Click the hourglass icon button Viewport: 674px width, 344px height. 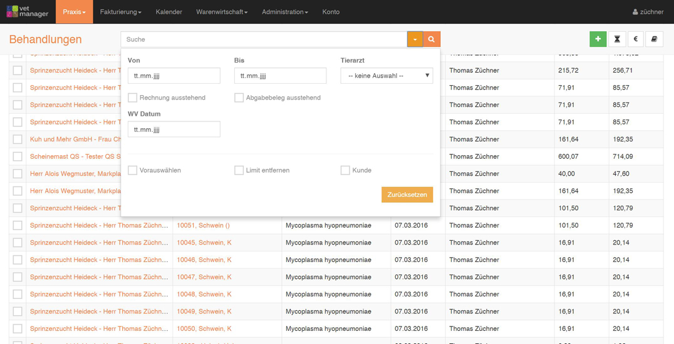(617, 39)
